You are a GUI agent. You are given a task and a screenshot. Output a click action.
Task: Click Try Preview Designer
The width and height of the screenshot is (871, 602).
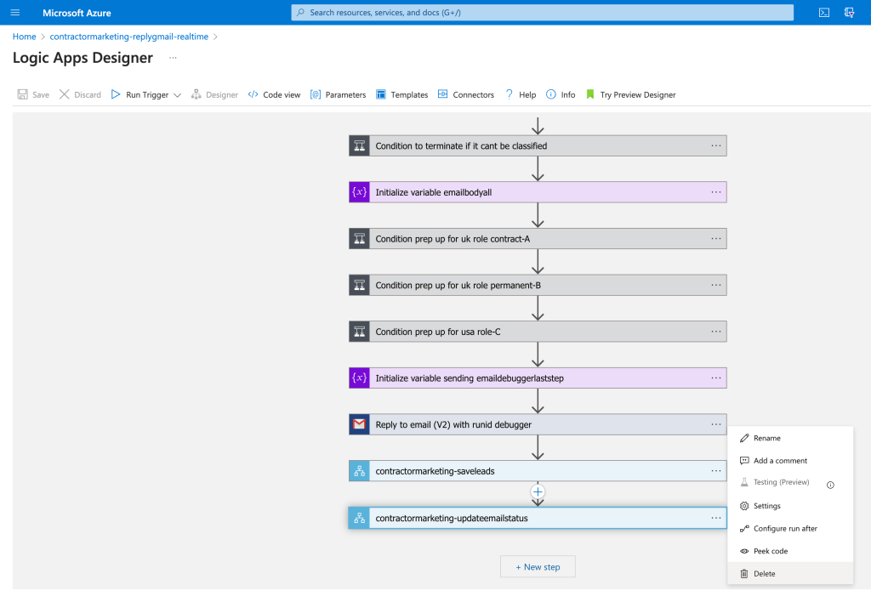(x=630, y=94)
